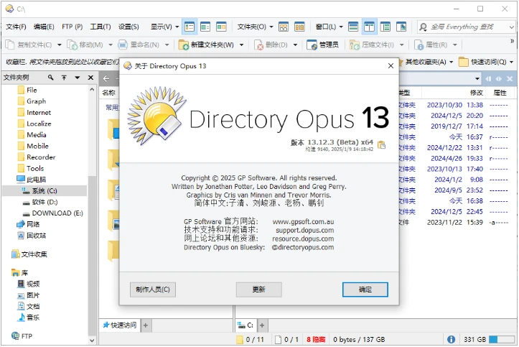This screenshot has width=519, height=347.
Task: Open dropdown arrow next to 删除(D)
Action: point(295,45)
